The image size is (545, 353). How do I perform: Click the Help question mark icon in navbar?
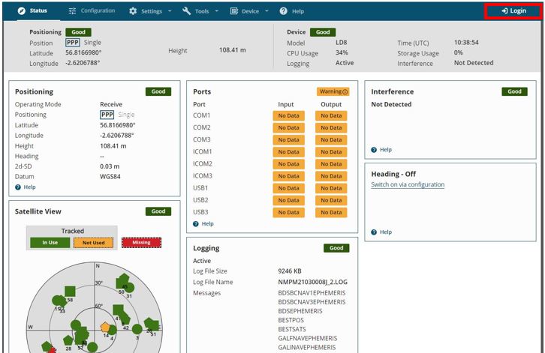point(284,11)
